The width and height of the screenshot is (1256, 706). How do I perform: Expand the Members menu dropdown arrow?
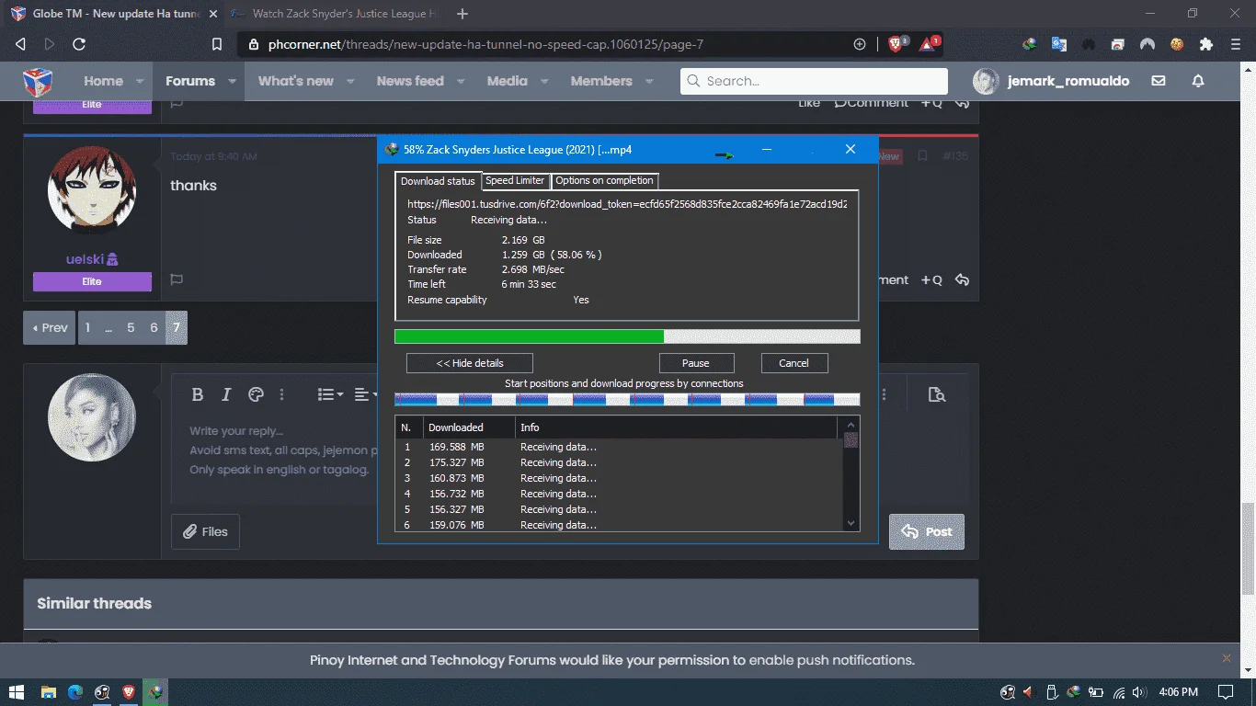649,81
